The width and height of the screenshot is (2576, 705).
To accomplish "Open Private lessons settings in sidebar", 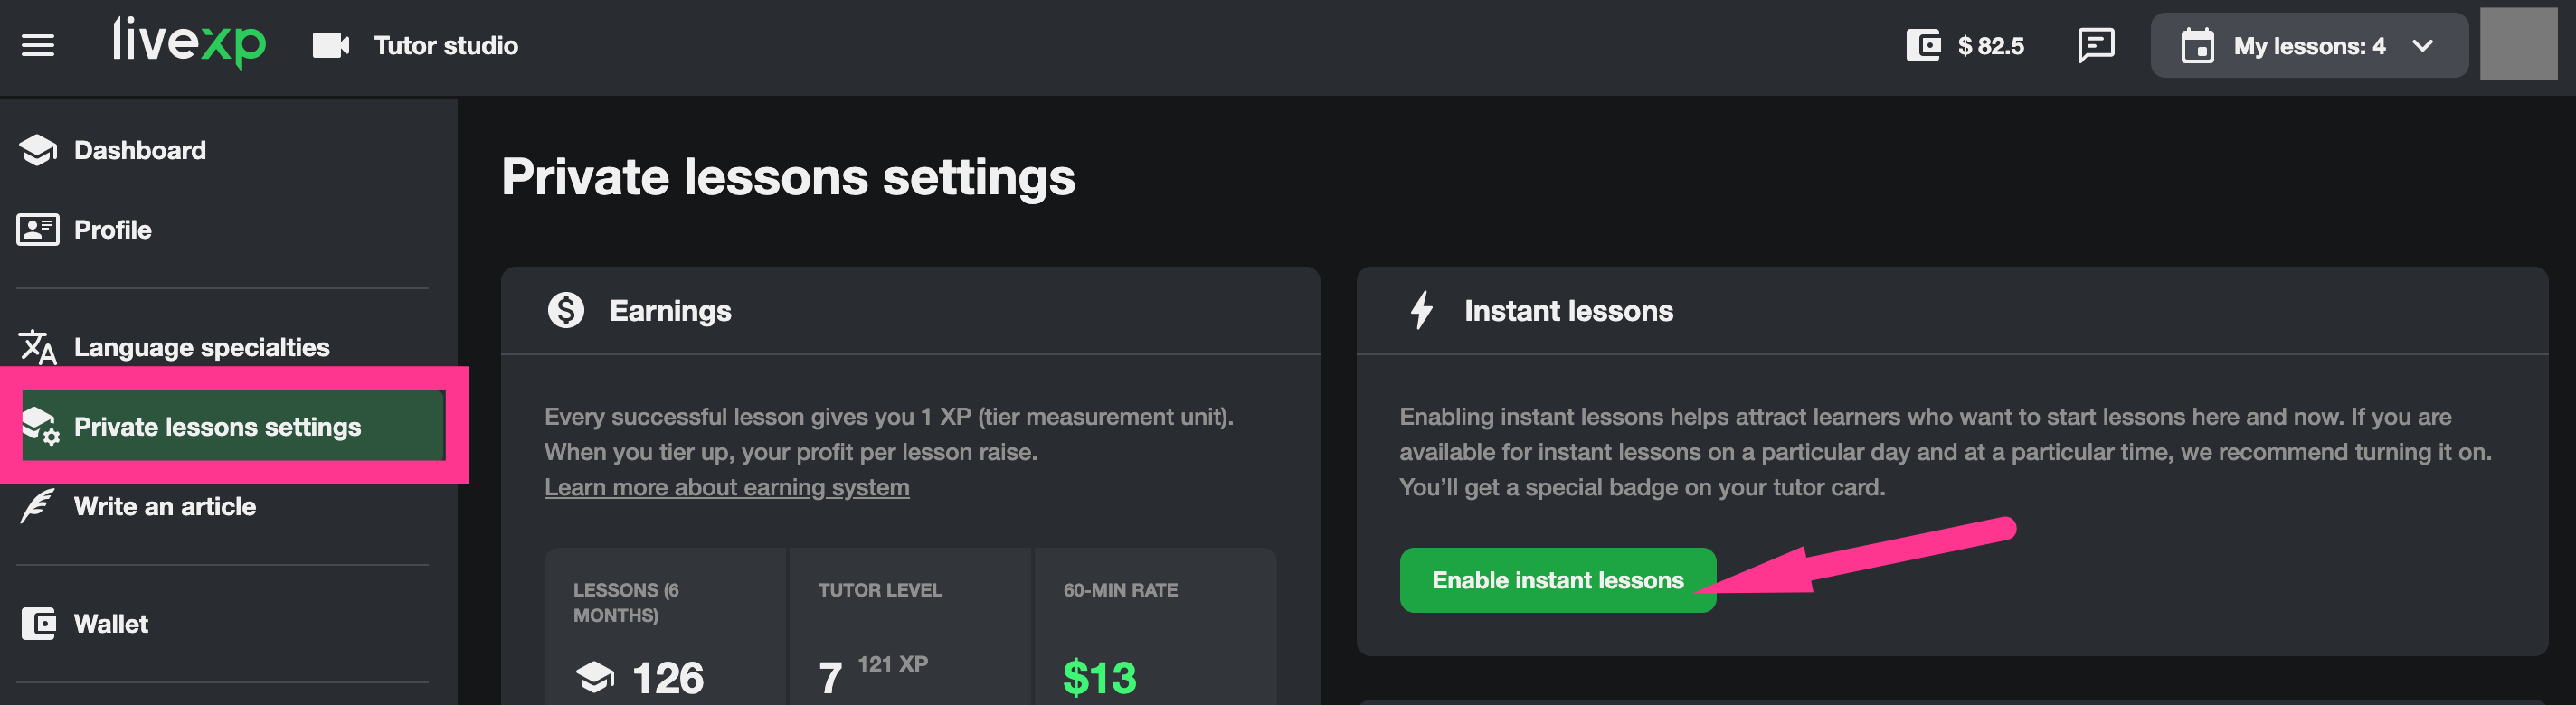I will point(218,428).
